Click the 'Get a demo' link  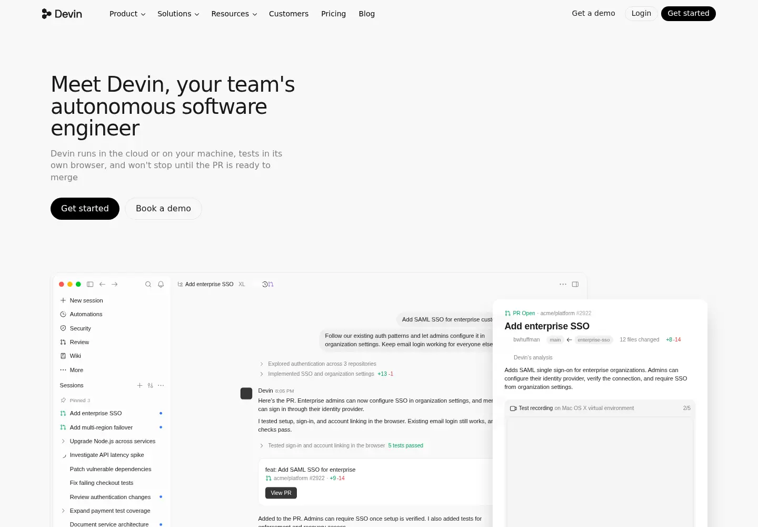593,13
